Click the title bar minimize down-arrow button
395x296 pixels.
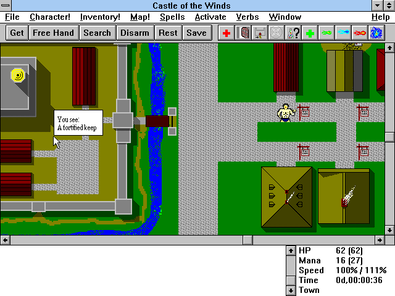coord(377,6)
